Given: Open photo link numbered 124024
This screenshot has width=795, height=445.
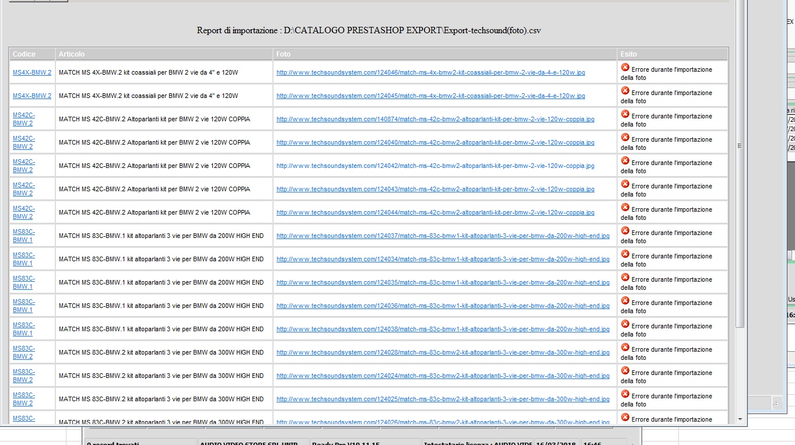Looking at the screenshot, I should (443, 376).
